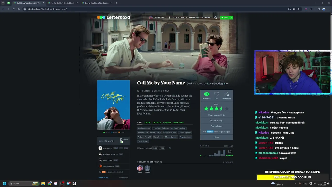This screenshot has width=332, height=187.
Task: Open the IMDB link
Action: [155, 148]
